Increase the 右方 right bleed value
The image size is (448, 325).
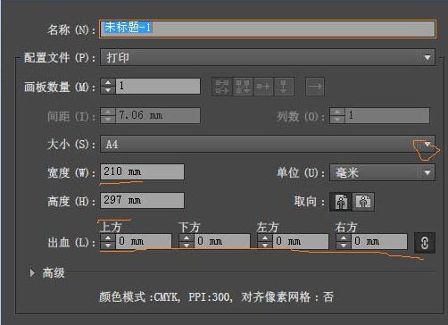pyautogui.click(x=344, y=237)
